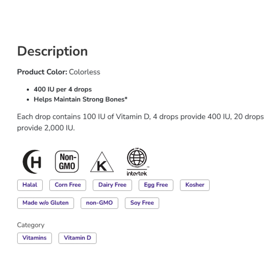The height and width of the screenshot is (280, 280).
Task: Click the 400 IU per 4 drops bullet
Action: tap(63, 90)
